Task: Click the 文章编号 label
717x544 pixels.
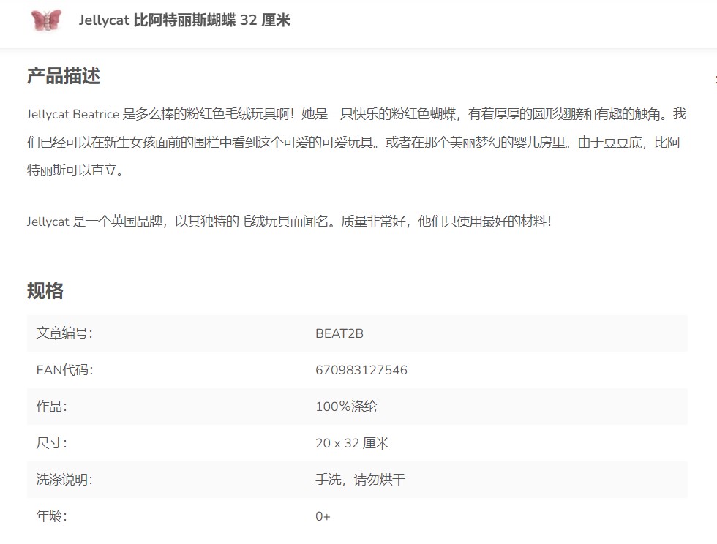Action: (x=64, y=333)
